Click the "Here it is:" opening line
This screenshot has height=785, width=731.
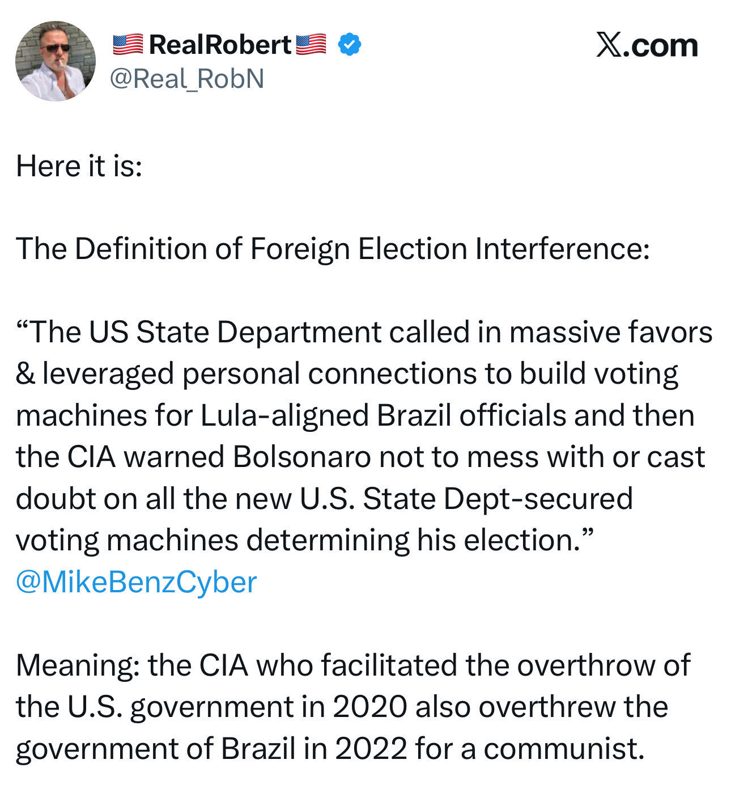[79, 166]
